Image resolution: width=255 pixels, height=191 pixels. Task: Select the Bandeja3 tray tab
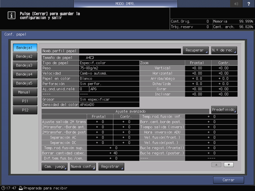point(25,65)
